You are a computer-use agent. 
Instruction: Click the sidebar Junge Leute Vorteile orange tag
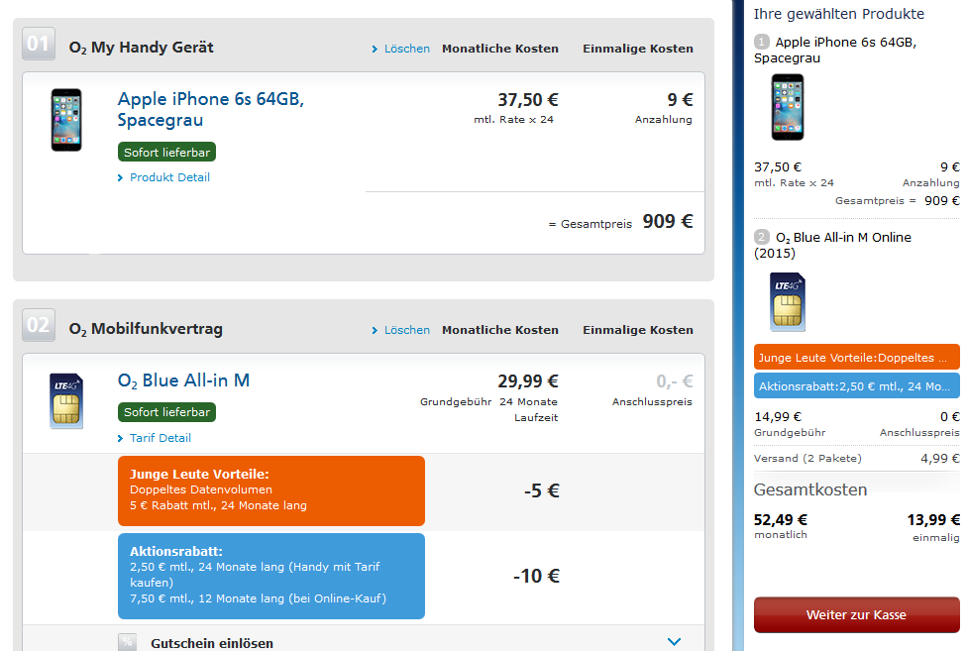click(857, 357)
